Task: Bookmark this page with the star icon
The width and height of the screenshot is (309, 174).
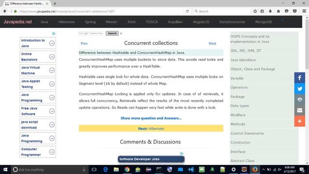Action: click(255, 11)
